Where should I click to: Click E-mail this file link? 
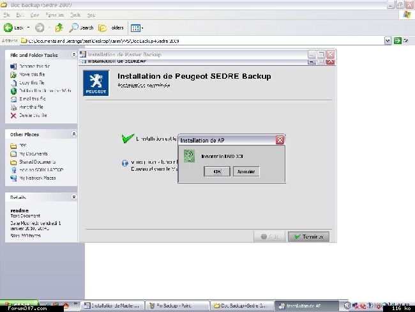pyautogui.click(x=33, y=98)
